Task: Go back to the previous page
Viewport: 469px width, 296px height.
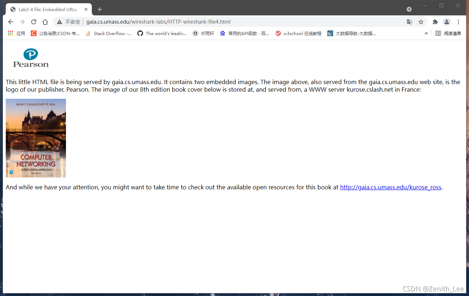Action: (x=11, y=22)
